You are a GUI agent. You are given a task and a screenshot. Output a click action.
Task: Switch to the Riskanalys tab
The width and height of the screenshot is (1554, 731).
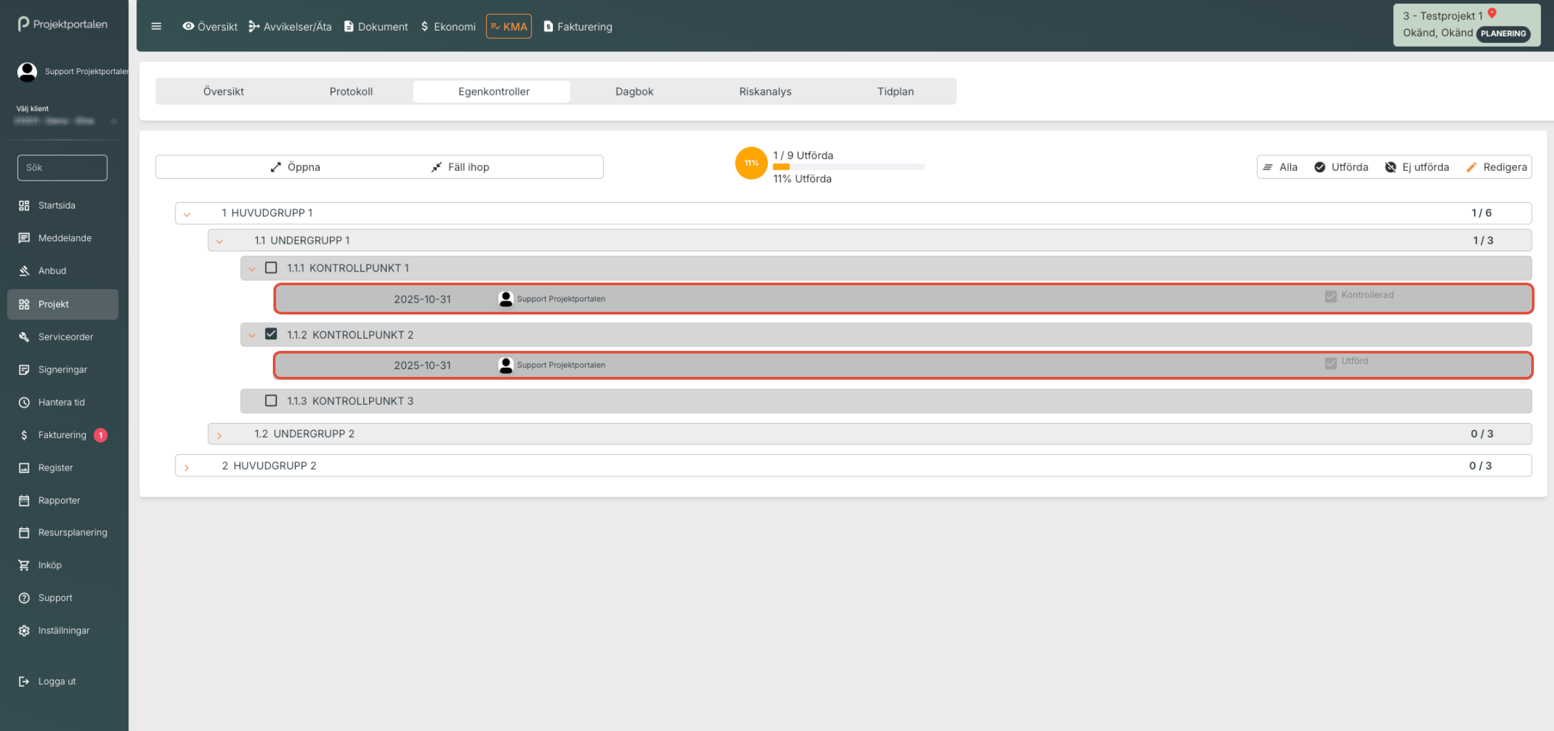click(x=765, y=92)
